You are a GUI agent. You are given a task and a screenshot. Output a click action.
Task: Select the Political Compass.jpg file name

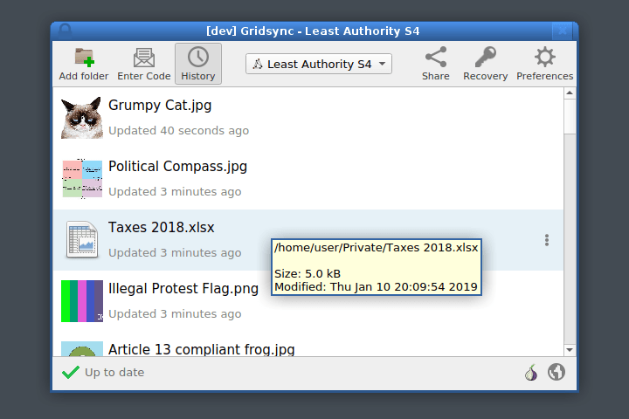click(177, 167)
